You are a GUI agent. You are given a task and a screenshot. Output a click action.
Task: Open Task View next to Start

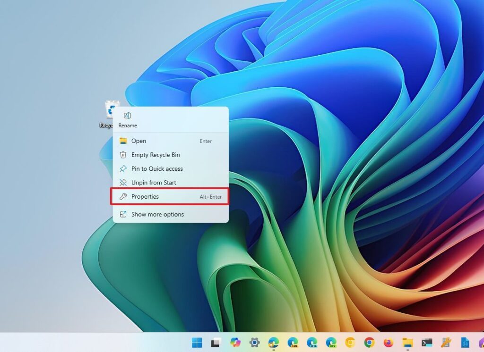(215, 342)
